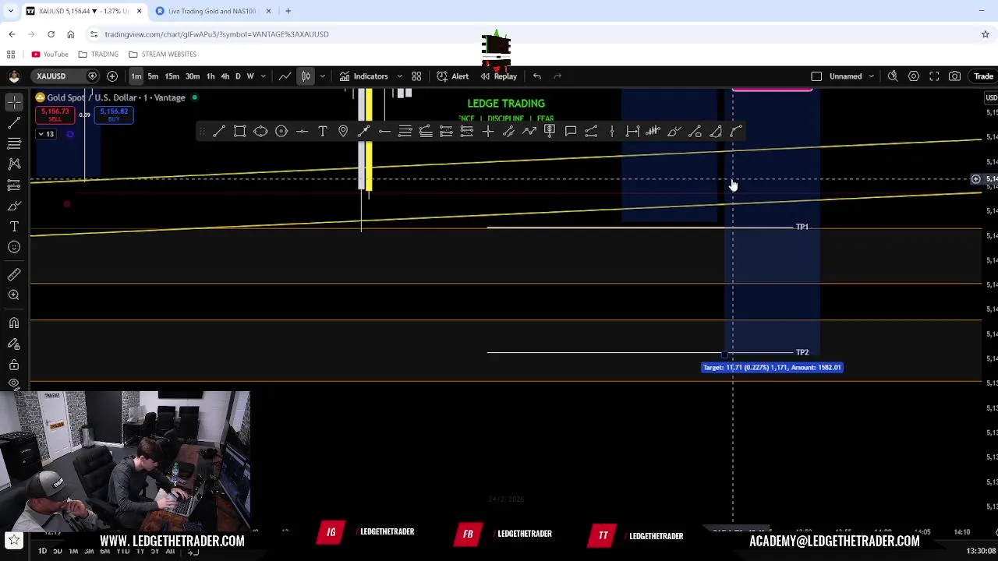
Task: Go to browser home page
Action: point(70,34)
